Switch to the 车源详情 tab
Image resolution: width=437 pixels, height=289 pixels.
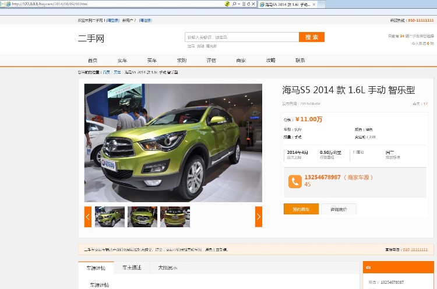[x=96, y=268]
